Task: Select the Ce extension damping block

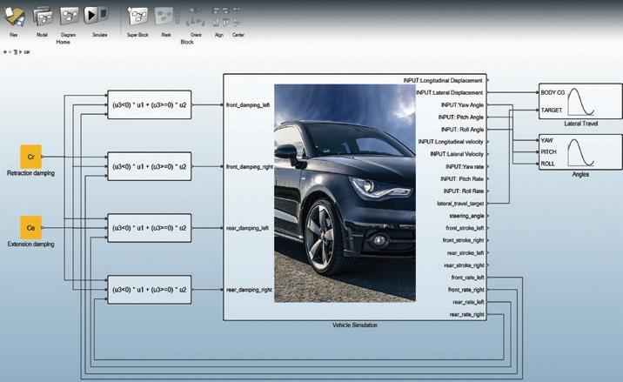Action: (x=31, y=228)
